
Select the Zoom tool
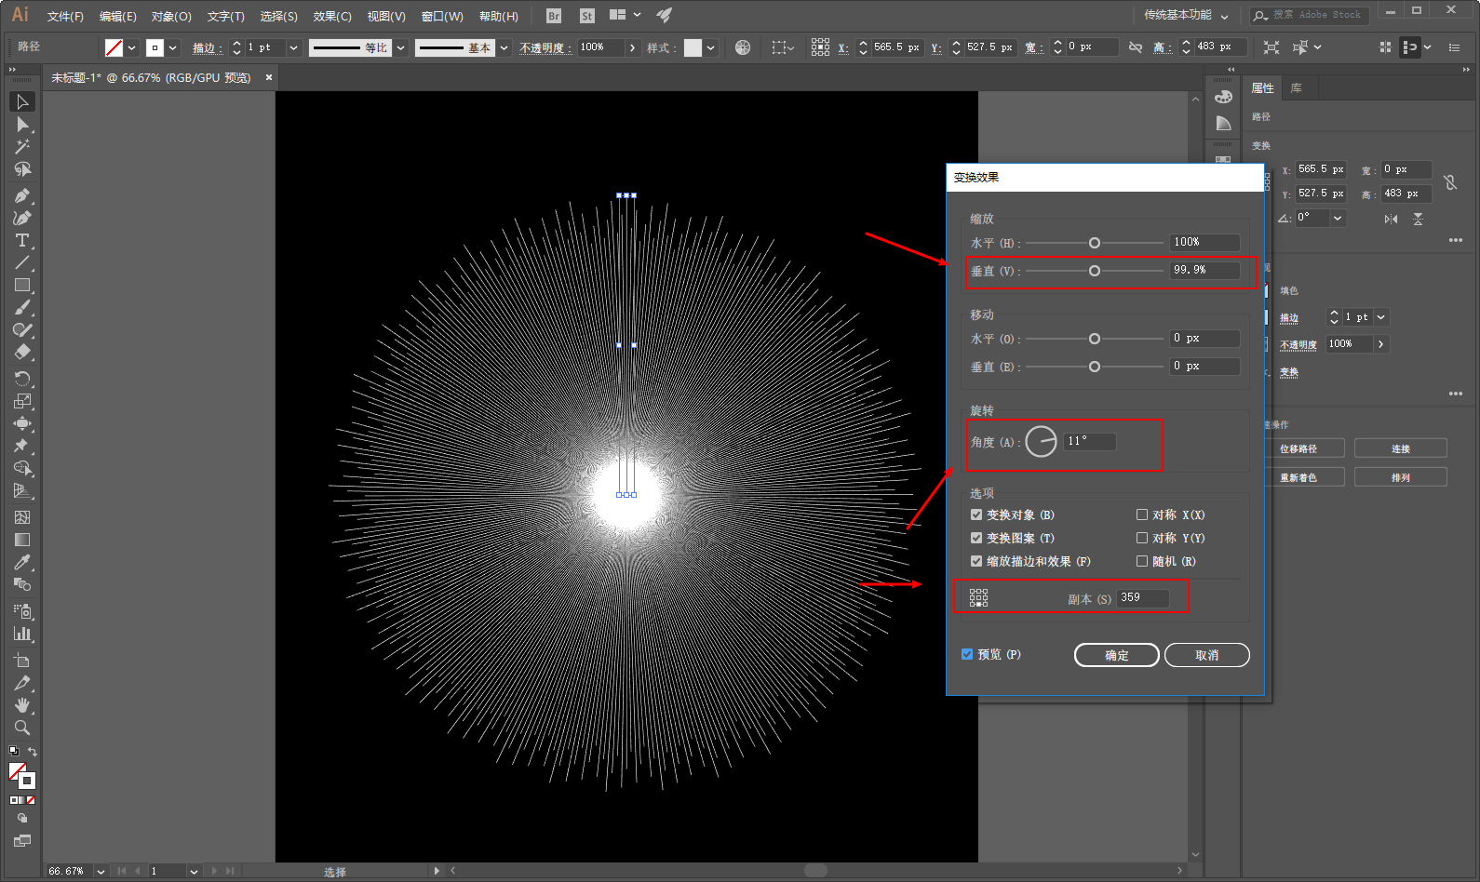click(x=22, y=728)
